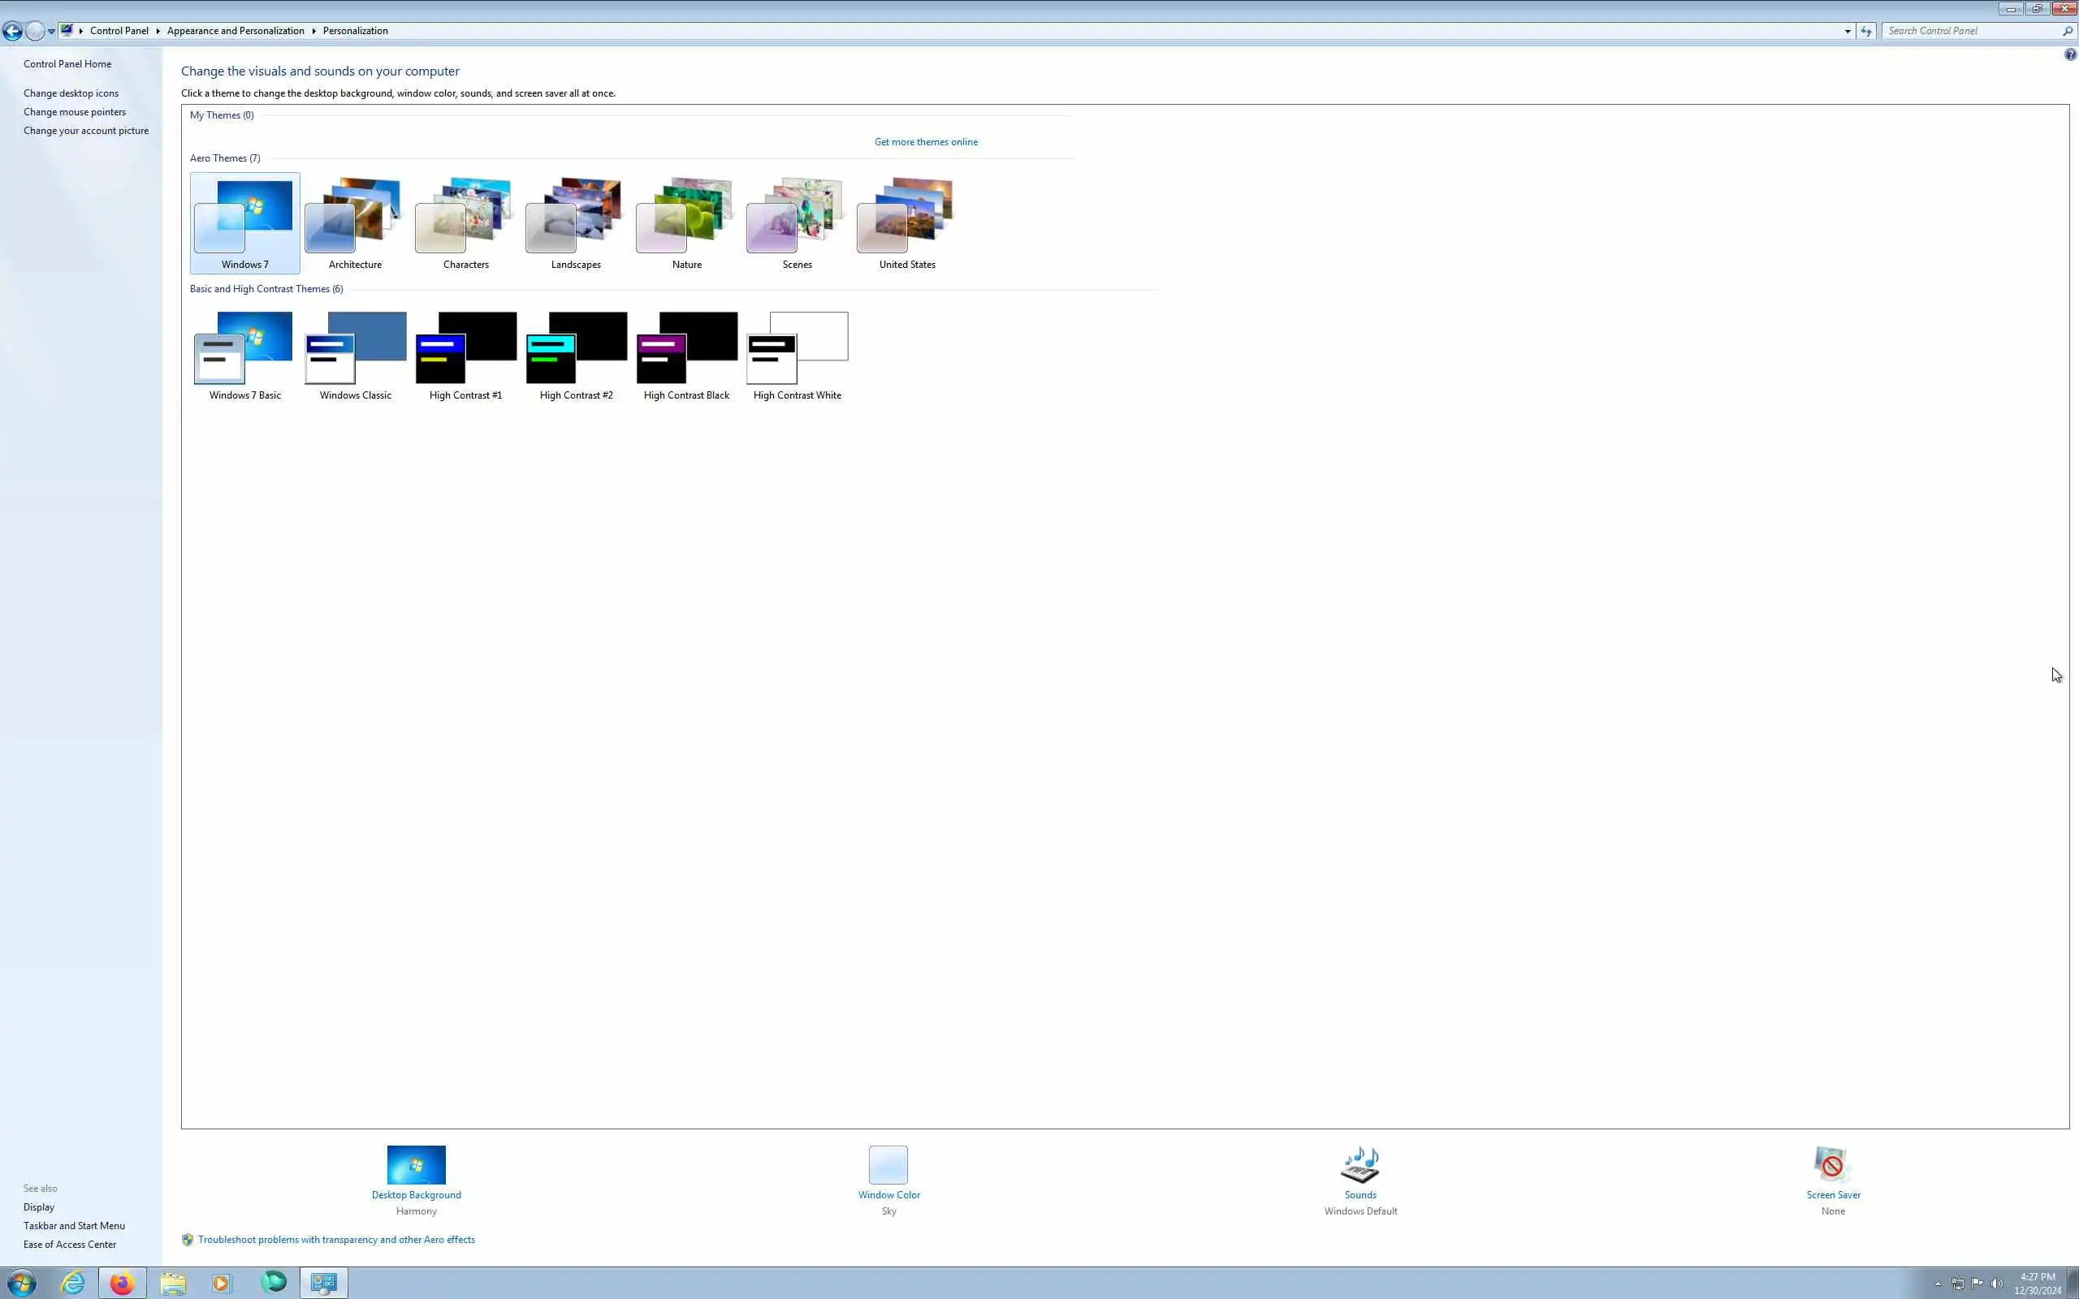The width and height of the screenshot is (2079, 1299).
Task: Open the Screen Saver icon
Action: [x=1831, y=1165]
